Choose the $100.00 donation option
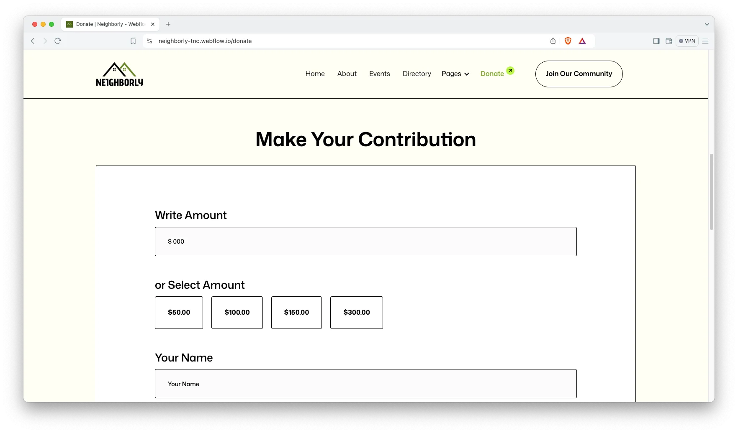 pyautogui.click(x=237, y=313)
